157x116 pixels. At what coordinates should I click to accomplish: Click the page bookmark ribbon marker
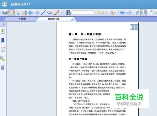(x=134, y=27)
